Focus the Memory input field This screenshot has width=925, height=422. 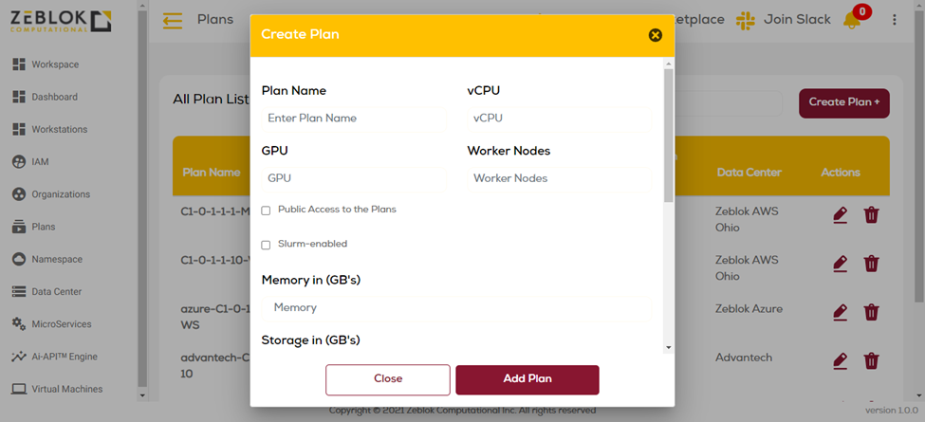(x=455, y=308)
